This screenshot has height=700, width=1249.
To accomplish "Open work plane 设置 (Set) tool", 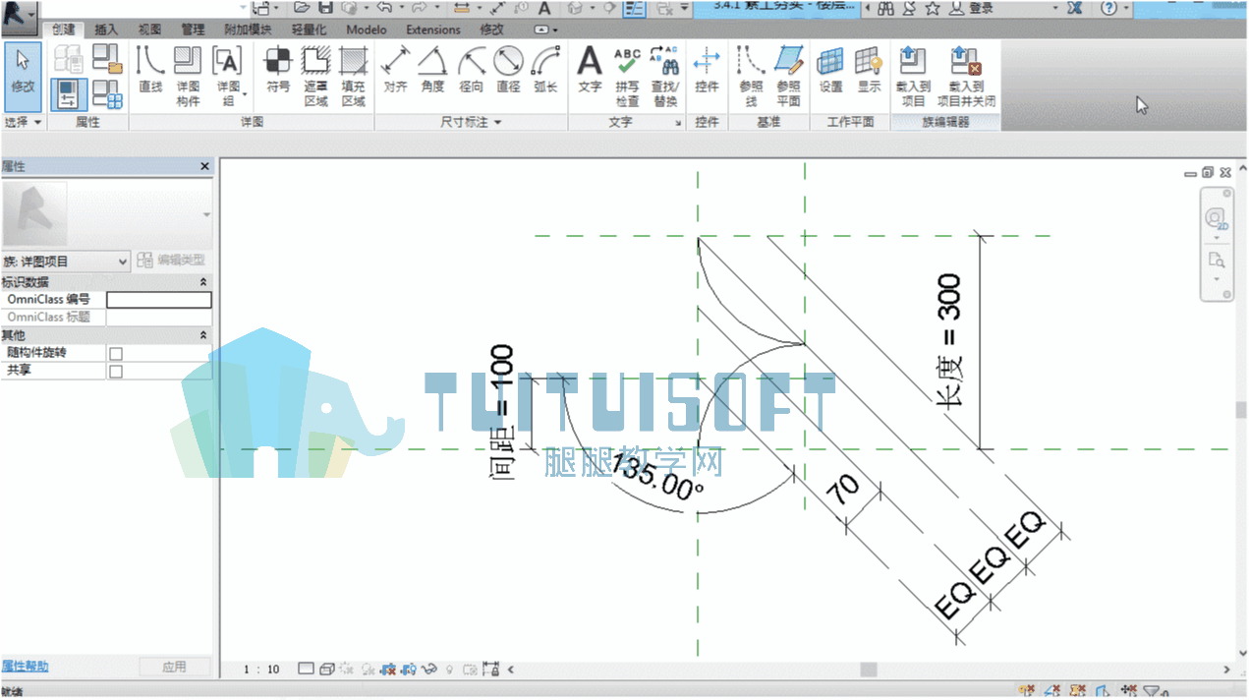I will (830, 71).
